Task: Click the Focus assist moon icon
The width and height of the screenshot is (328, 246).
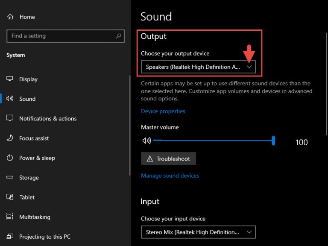Action: tap(10, 138)
